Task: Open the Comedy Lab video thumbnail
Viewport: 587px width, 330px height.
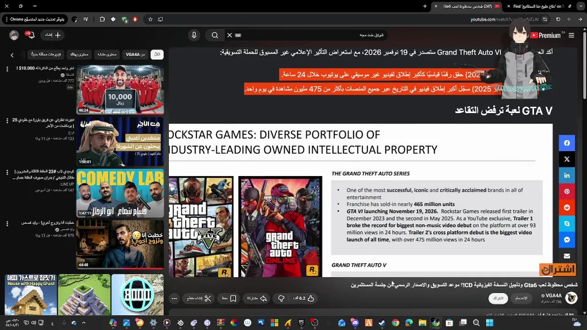Action: (120, 193)
